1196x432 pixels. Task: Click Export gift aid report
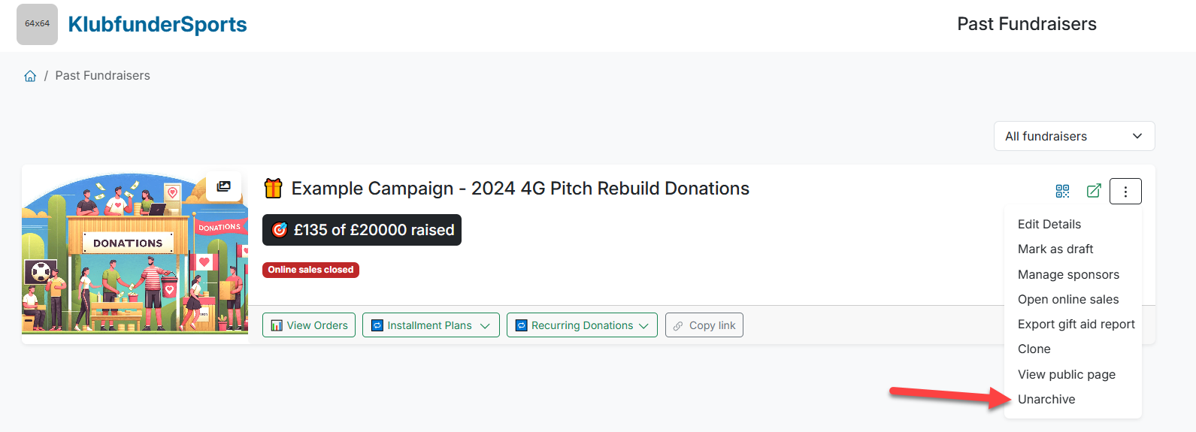click(x=1076, y=324)
